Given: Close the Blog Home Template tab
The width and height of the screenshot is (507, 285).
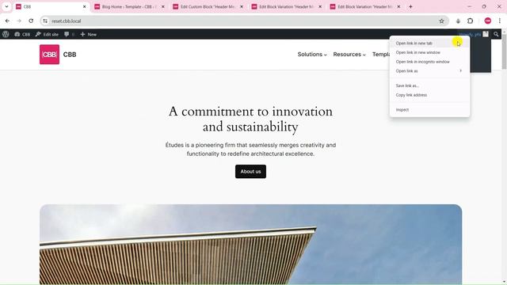Looking at the screenshot, I should (x=163, y=6).
